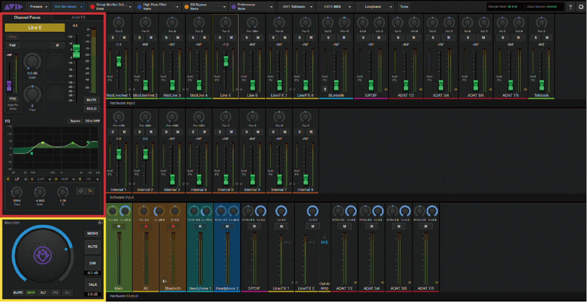
Task: Click the SOLO button in Channel Focus
Action: 91,108
